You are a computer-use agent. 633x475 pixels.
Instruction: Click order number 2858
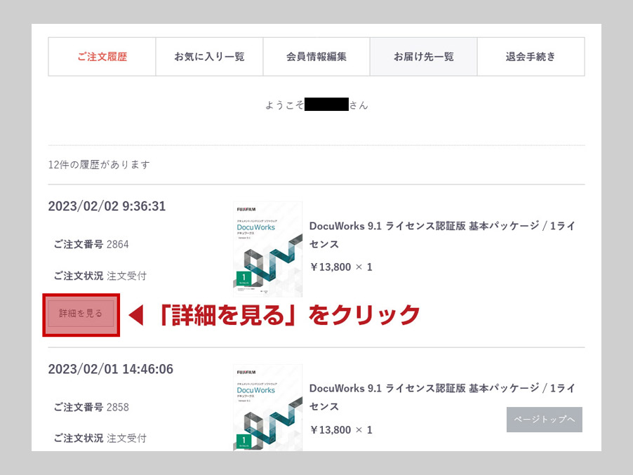click(117, 407)
